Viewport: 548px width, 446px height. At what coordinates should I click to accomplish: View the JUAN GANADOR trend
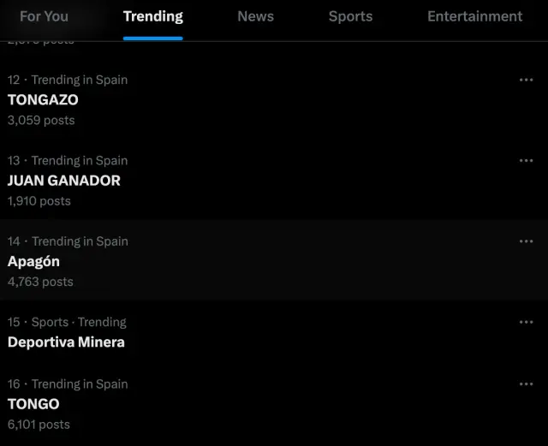pos(64,181)
